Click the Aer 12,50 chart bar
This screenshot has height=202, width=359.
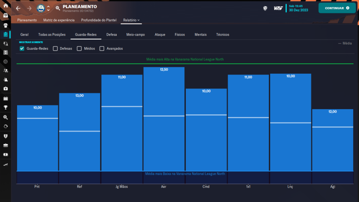tap(164, 119)
